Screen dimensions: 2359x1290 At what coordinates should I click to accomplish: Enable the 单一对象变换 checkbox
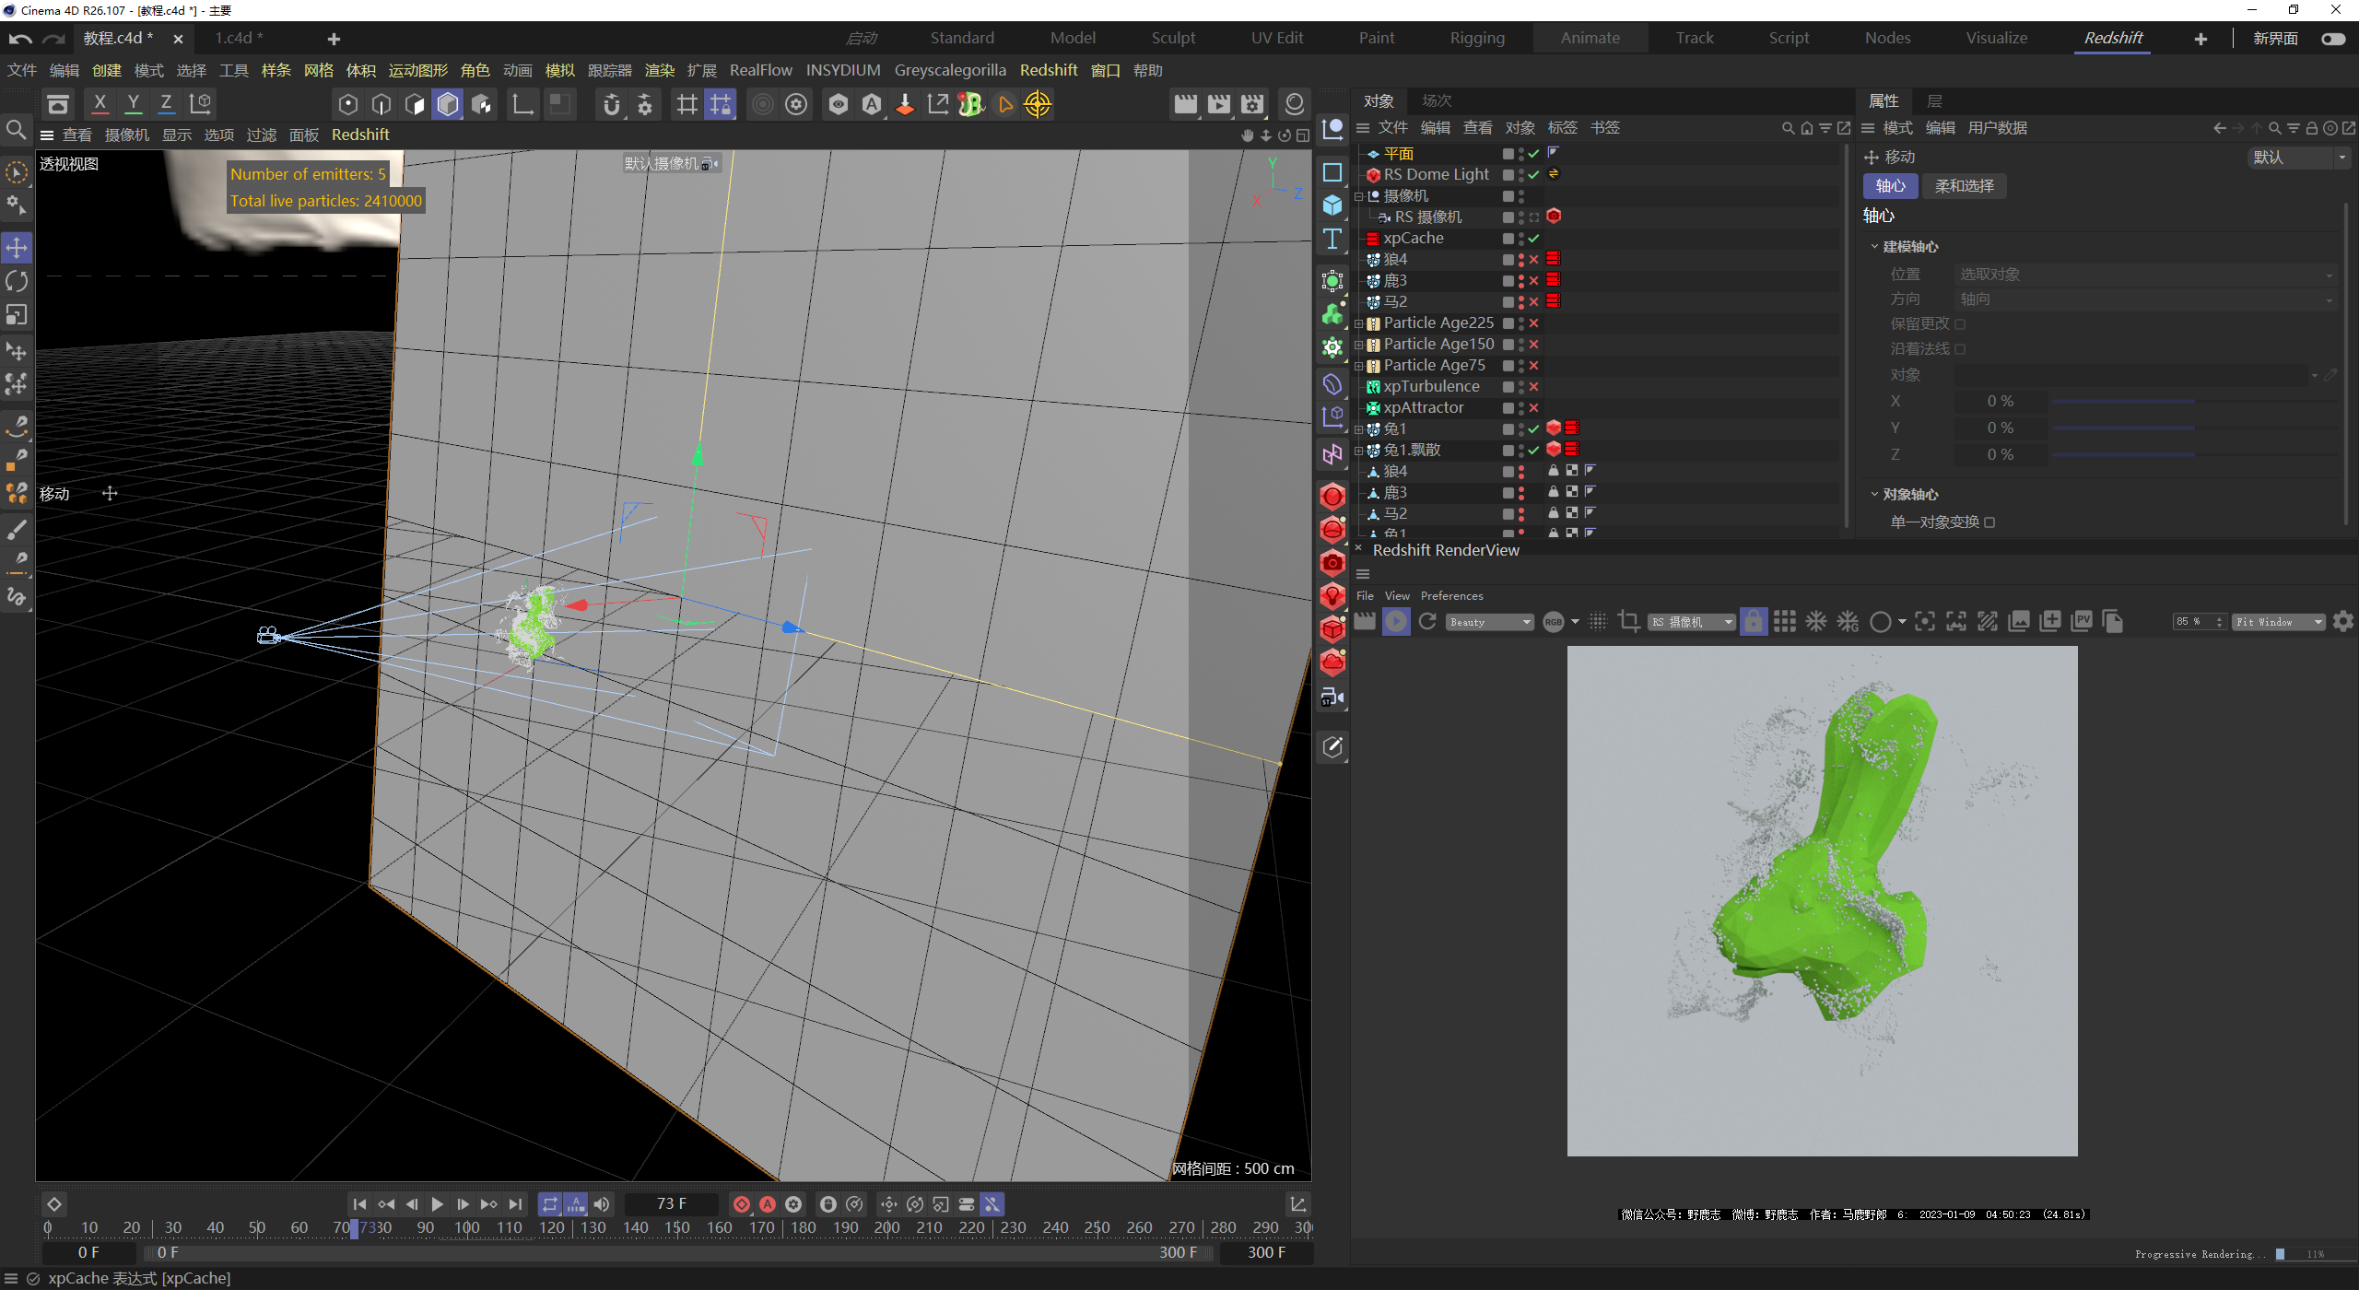point(1989,522)
